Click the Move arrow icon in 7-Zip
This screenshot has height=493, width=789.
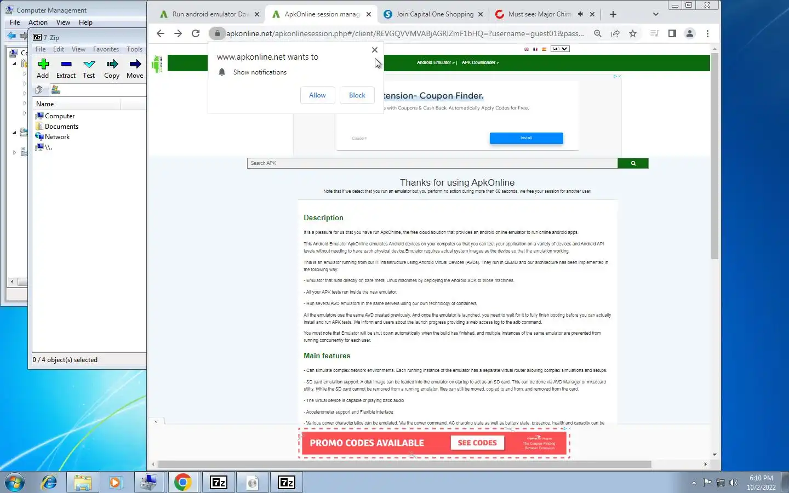[x=135, y=68]
